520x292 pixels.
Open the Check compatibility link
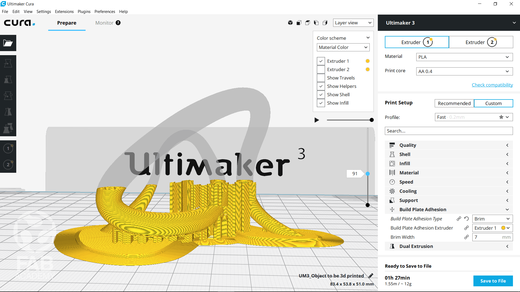pyautogui.click(x=492, y=85)
